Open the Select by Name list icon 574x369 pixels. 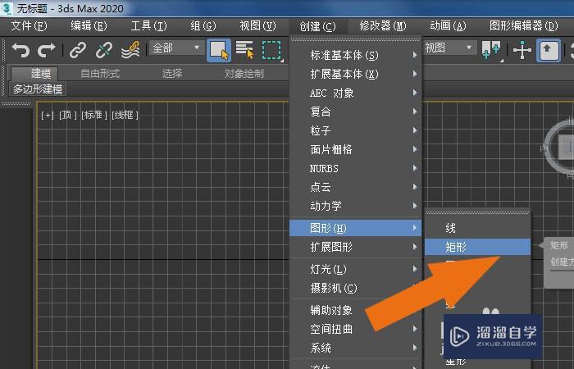coord(245,50)
